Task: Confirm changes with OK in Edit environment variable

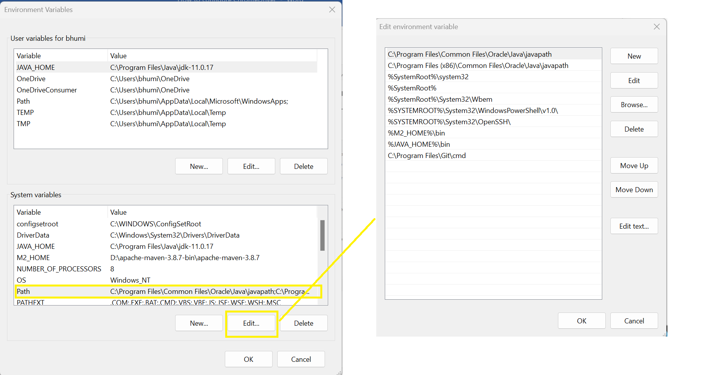Action: [x=581, y=321]
